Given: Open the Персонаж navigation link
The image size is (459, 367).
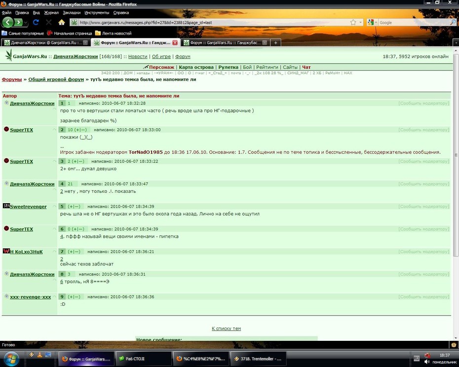Looking at the screenshot, I should click(x=161, y=67).
